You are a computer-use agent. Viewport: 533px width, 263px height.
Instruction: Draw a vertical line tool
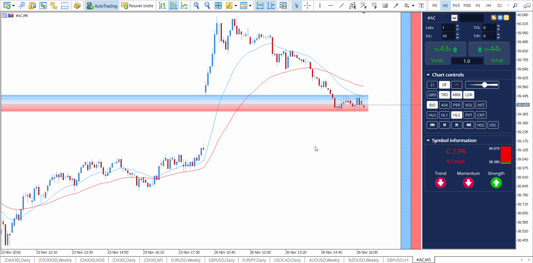(320, 6)
